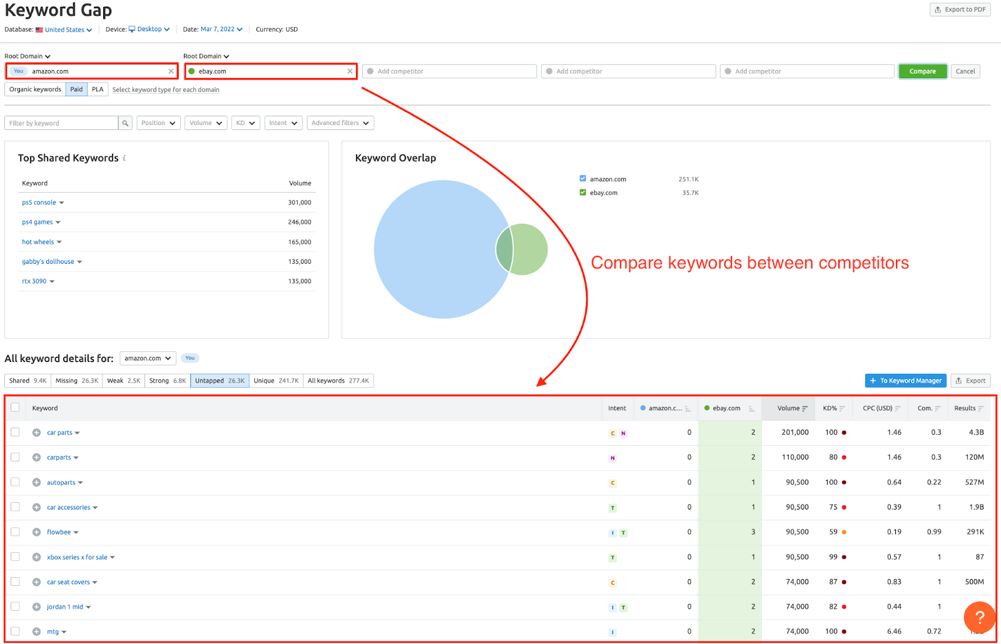Sort by amazon.com position column

(665, 408)
